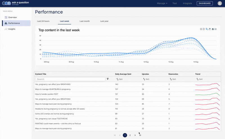Open the chart hamburger menu icon

(216, 29)
